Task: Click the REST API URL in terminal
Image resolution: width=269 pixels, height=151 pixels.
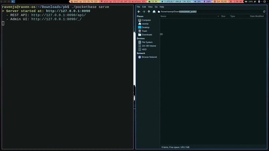Action: tap(58, 15)
